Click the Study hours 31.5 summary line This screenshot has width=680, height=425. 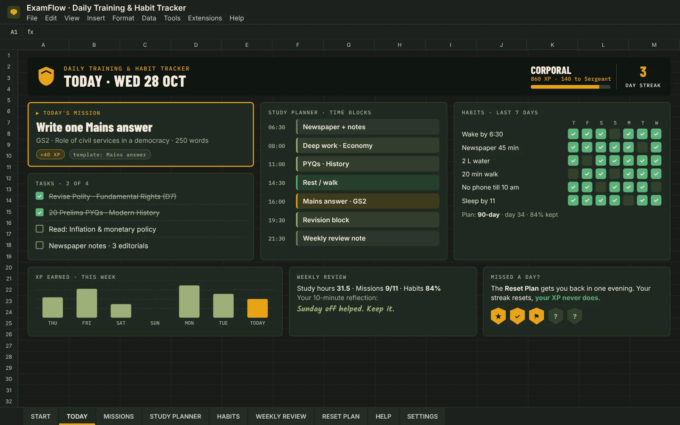coord(368,288)
